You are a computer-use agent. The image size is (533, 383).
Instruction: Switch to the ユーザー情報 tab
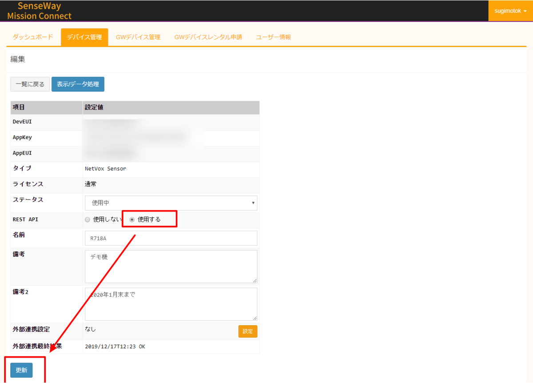[274, 37]
